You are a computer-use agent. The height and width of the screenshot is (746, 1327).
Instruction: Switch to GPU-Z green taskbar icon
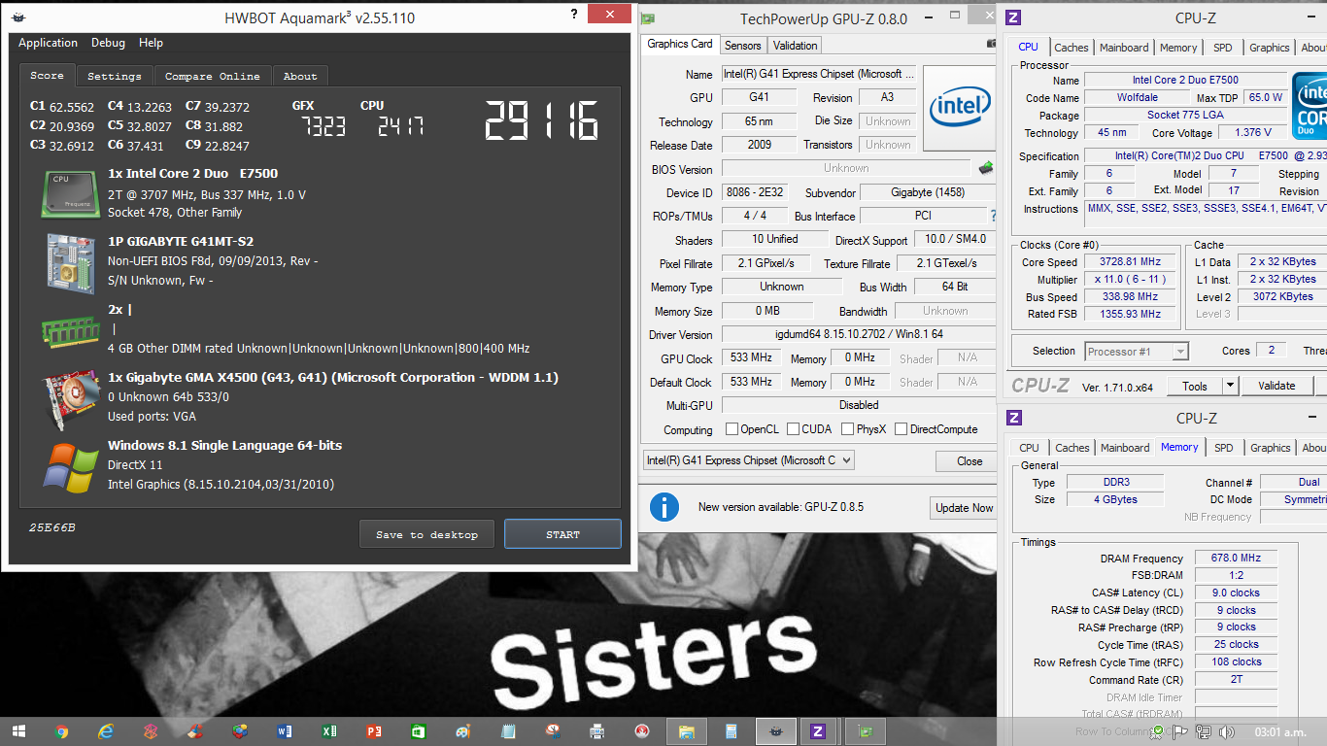865,731
